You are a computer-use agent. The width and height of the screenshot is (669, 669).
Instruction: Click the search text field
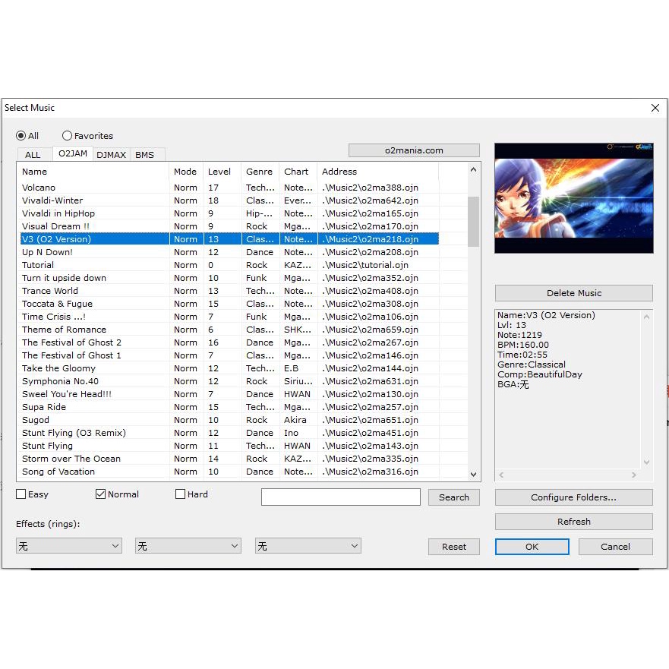point(340,497)
